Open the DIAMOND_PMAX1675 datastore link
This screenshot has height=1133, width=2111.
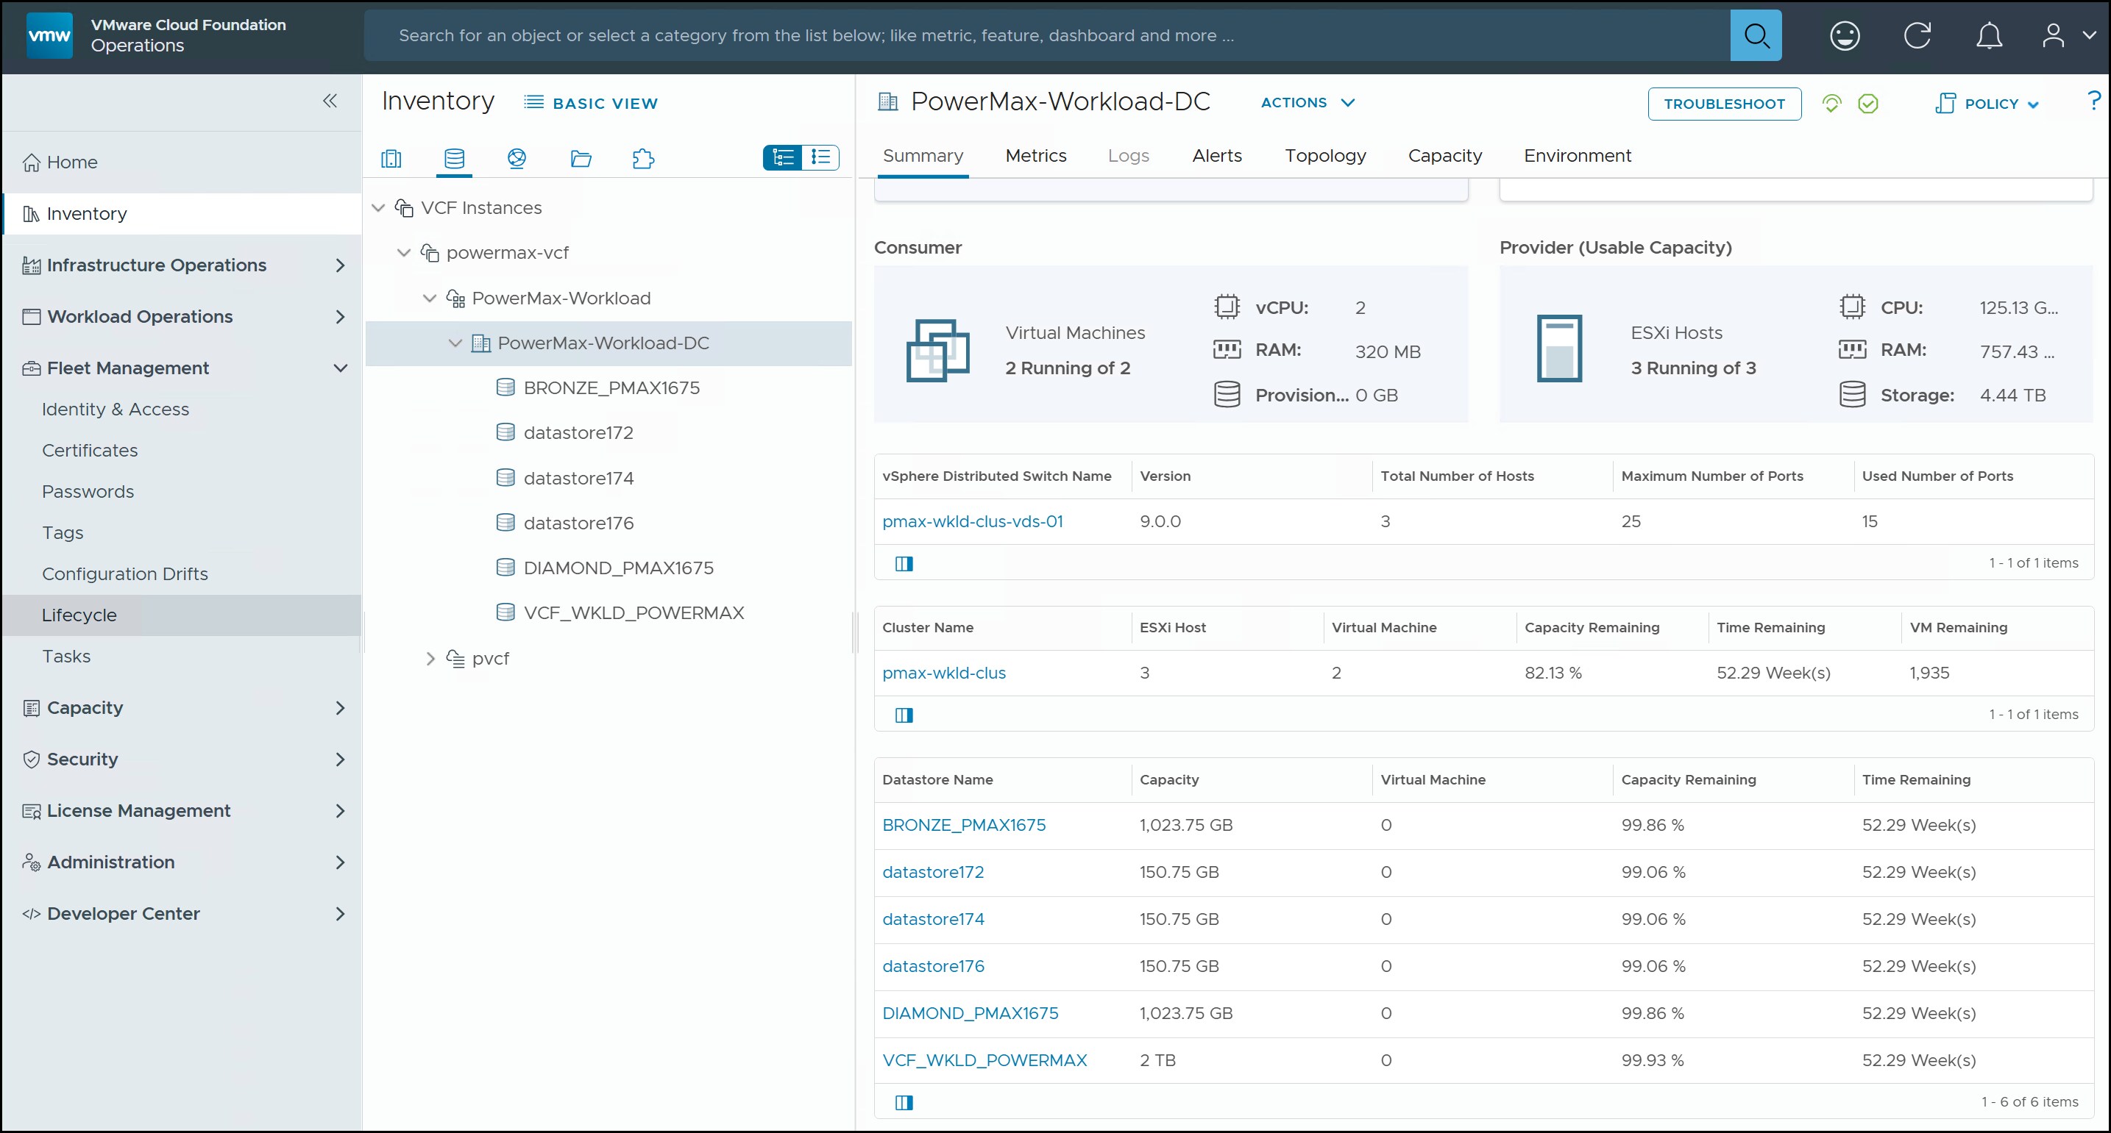point(971,1013)
